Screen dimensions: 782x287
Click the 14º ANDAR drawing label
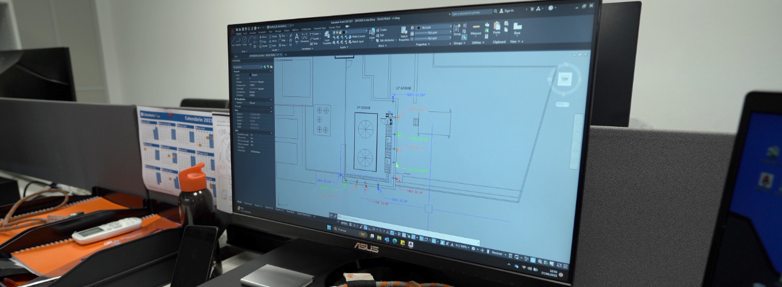point(363,107)
